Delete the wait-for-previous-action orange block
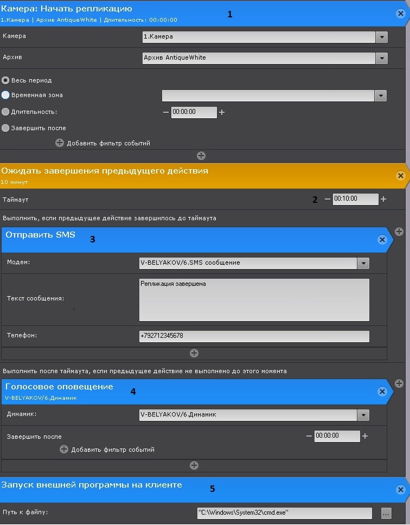410x525 pixels. point(400,176)
